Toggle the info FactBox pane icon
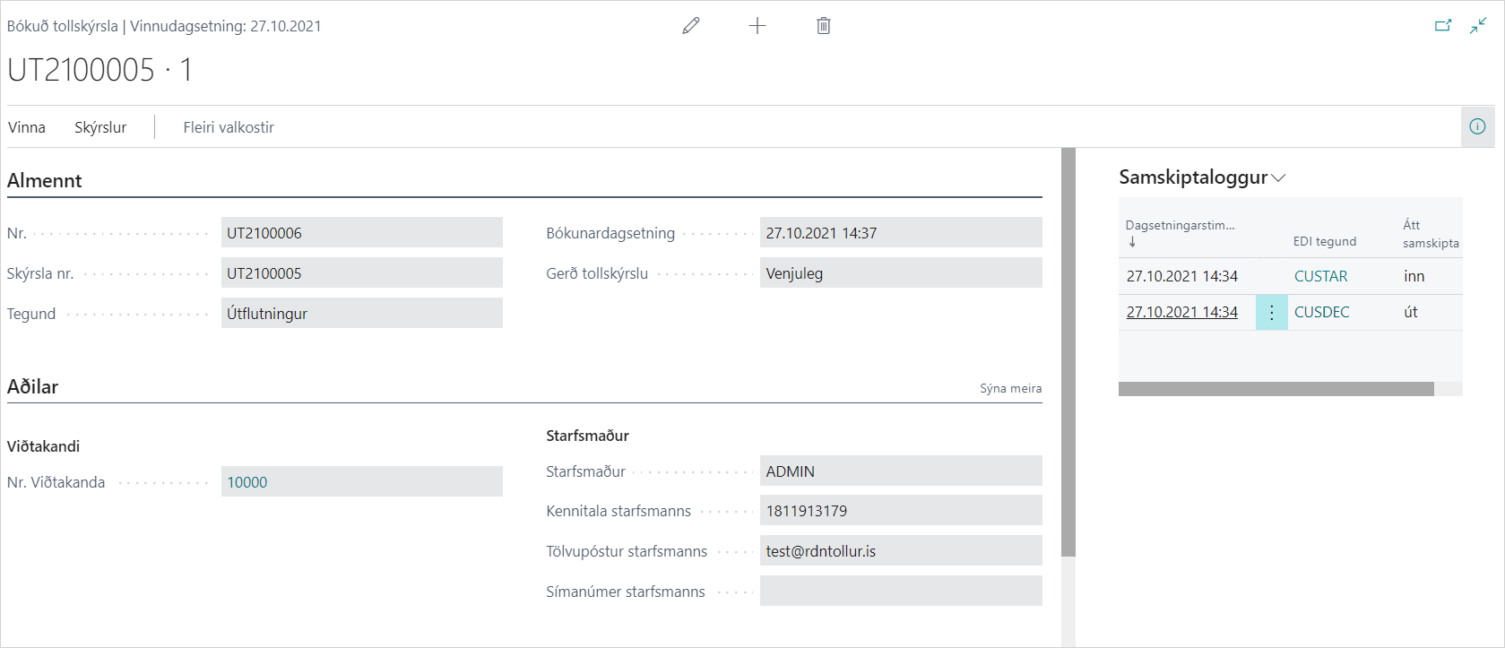Image resolution: width=1505 pixels, height=648 pixels. click(1477, 126)
